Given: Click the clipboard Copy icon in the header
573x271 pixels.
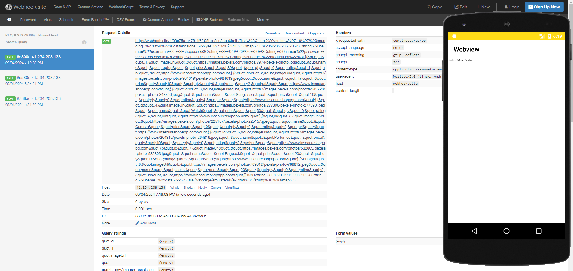Looking at the screenshot, I should click(x=429, y=7).
